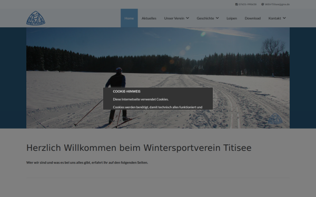This screenshot has width=316, height=197.
Task: Open the Geschichte menu
Action: pyautogui.click(x=205, y=18)
